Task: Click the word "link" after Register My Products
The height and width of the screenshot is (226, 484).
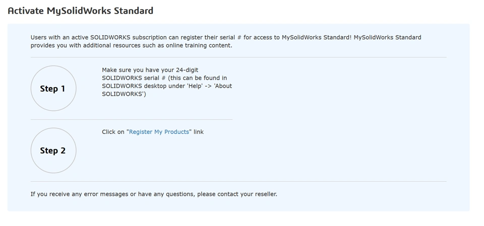Action: (199, 132)
